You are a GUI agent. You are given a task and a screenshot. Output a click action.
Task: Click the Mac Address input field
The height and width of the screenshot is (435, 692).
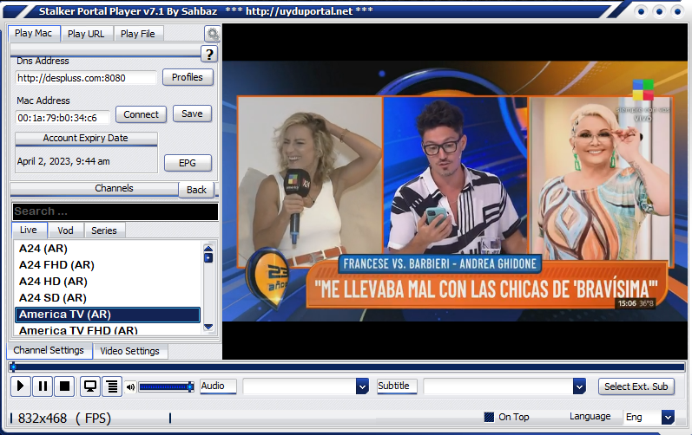[63, 118]
